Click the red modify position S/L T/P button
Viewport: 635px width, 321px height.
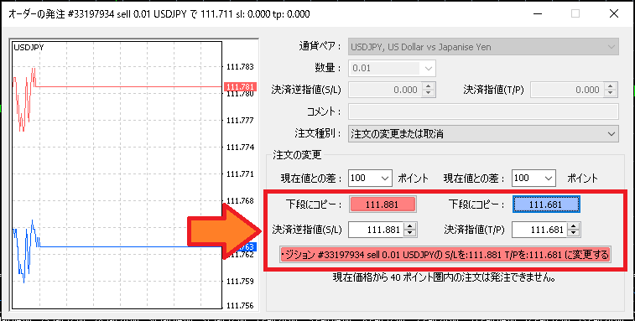445,255
